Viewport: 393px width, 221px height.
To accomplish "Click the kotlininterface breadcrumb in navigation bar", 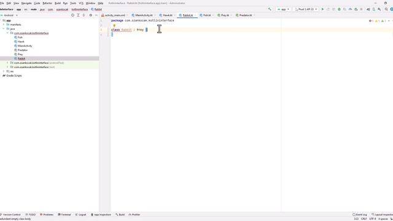I will [79, 9].
